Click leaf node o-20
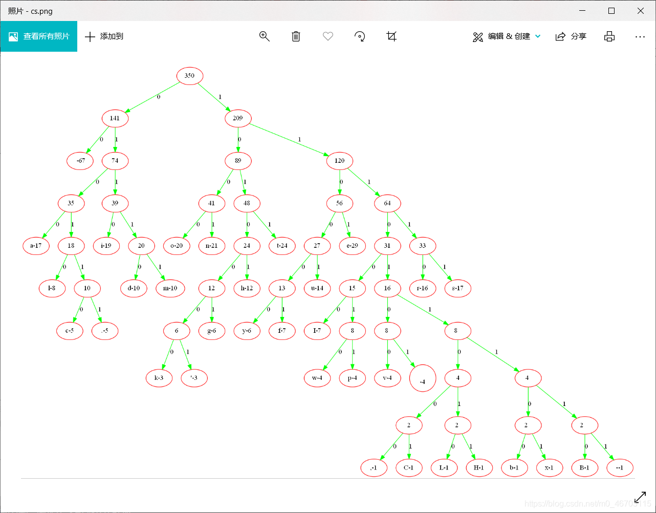This screenshot has height=513, width=656. point(177,246)
